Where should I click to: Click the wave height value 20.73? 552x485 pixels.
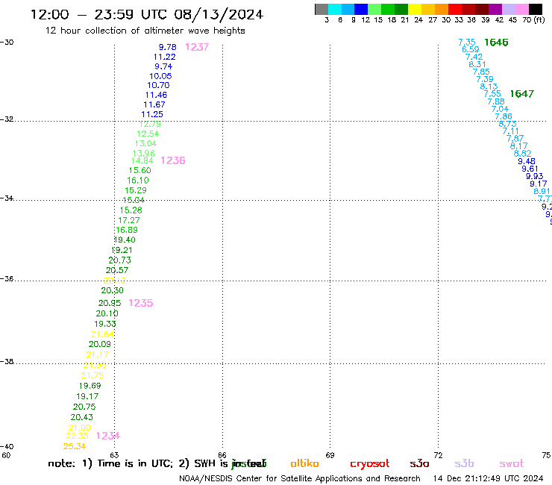pyautogui.click(x=119, y=260)
